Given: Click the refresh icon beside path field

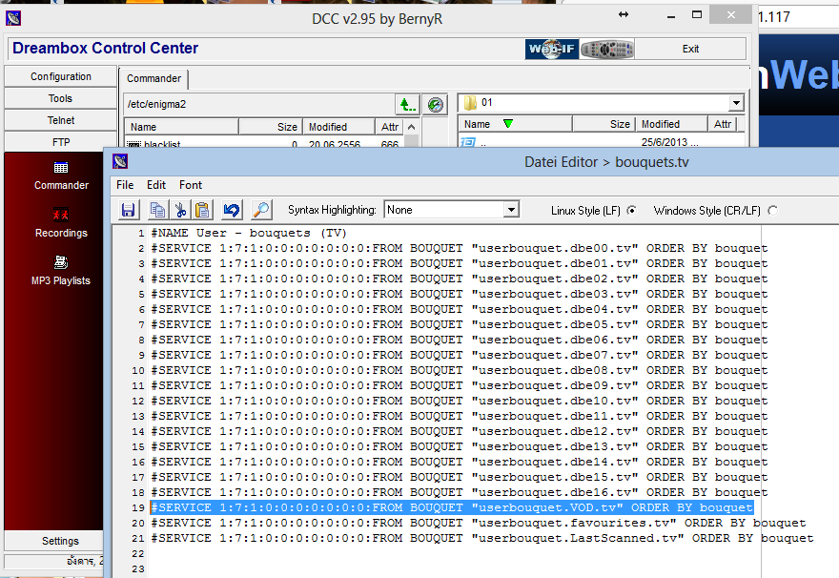Looking at the screenshot, I should pos(435,104).
